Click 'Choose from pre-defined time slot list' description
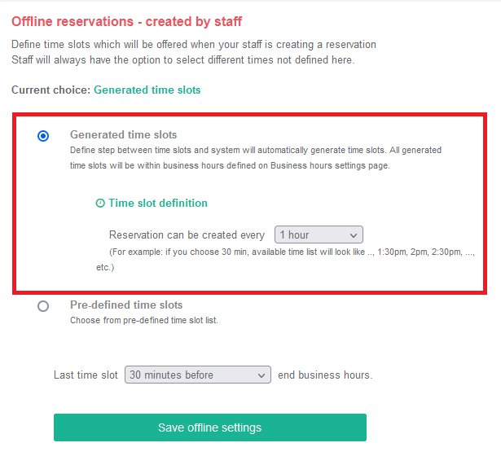501x456 pixels. pos(144,320)
